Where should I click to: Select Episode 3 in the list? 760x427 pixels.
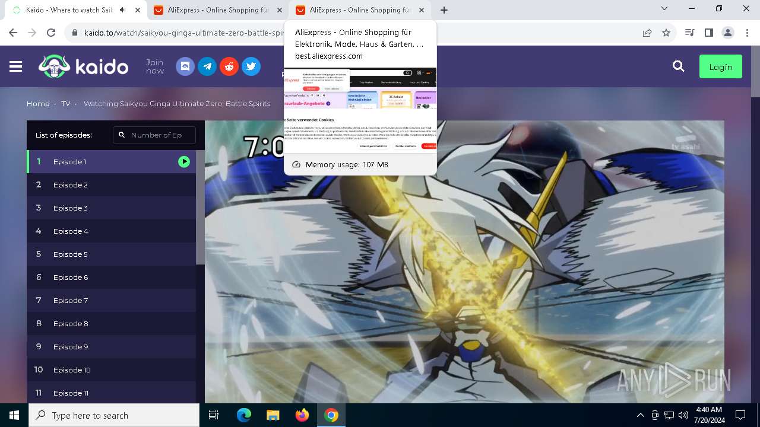(111, 208)
